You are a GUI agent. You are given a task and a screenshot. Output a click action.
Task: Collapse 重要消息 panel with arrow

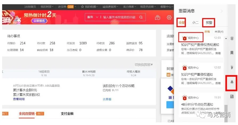(x=222, y=11)
